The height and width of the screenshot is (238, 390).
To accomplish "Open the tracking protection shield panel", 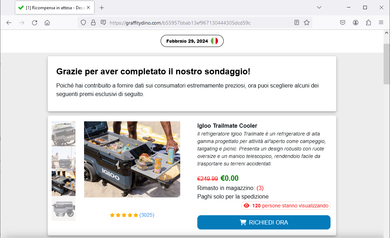I will coord(83,23).
